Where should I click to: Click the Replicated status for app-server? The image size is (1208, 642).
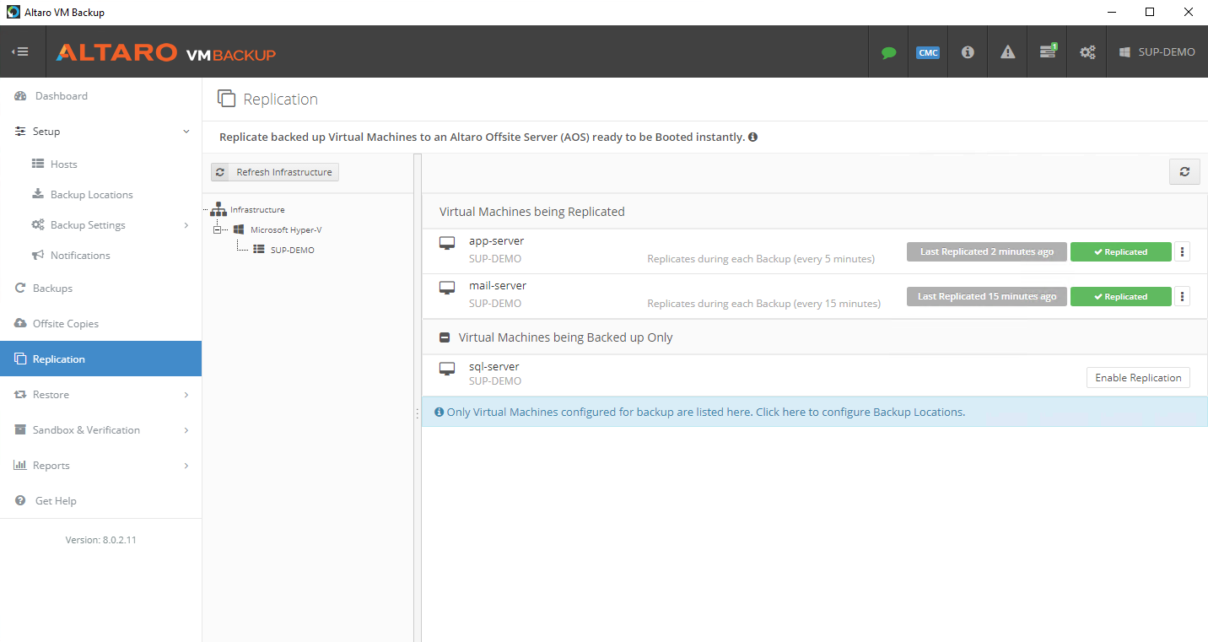coord(1121,251)
